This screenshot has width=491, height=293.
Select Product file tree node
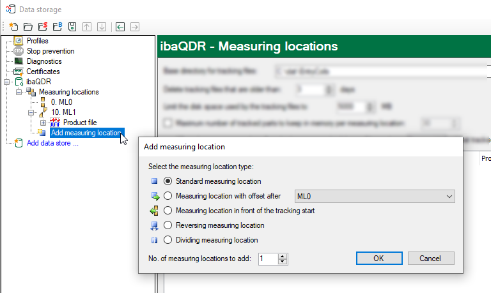(x=80, y=123)
